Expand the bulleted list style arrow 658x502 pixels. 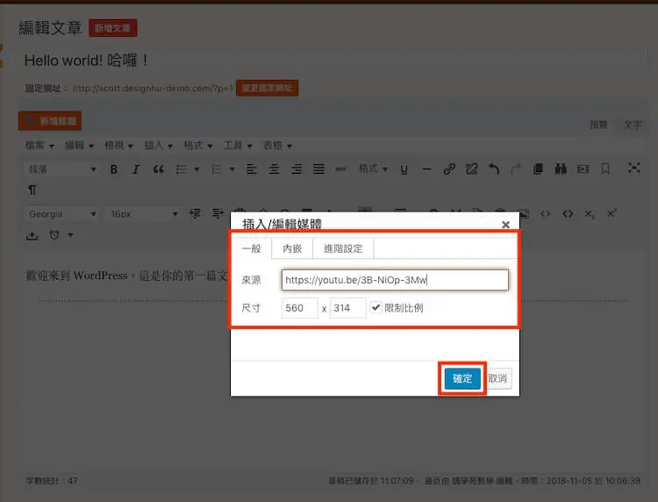[197, 169]
